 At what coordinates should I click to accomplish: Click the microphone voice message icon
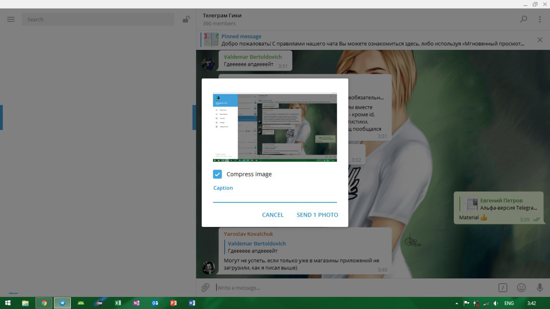[540, 288]
